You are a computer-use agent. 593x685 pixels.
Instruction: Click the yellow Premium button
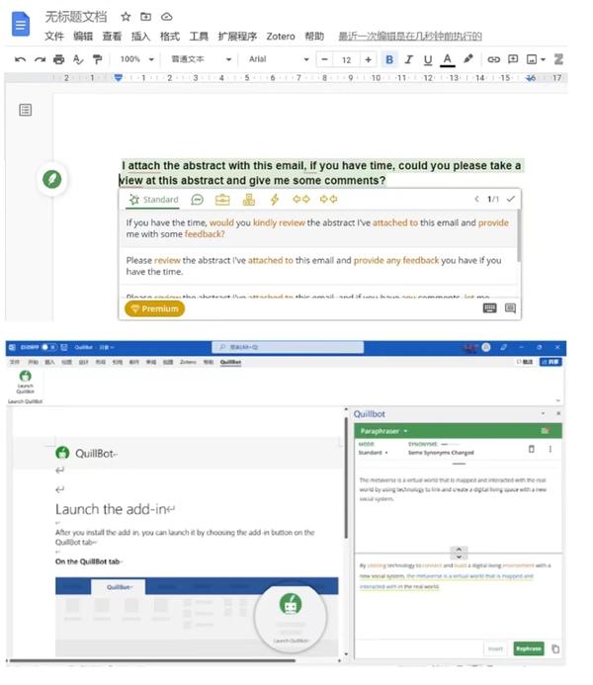click(x=155, y=308)
